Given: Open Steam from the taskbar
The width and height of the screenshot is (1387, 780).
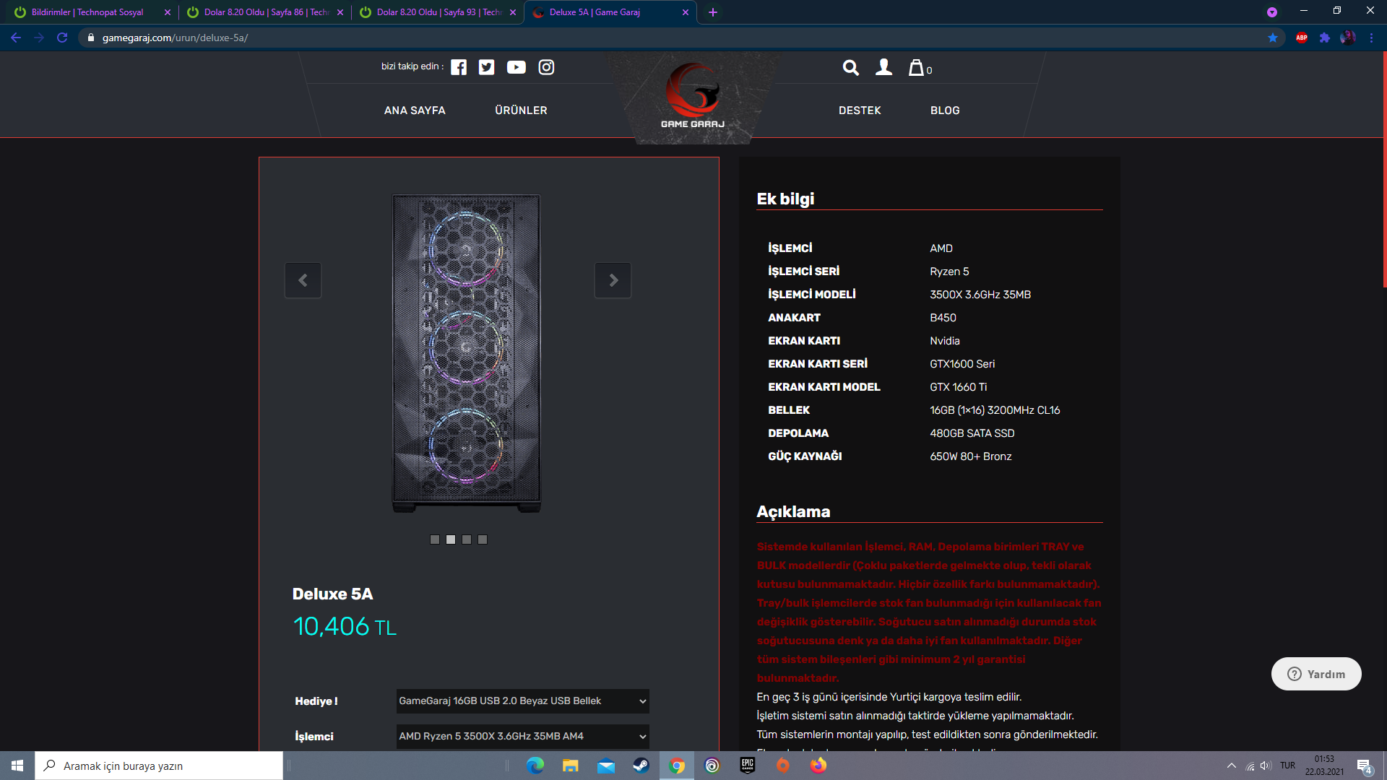Looking at the screenshot, I should (641, 766).
